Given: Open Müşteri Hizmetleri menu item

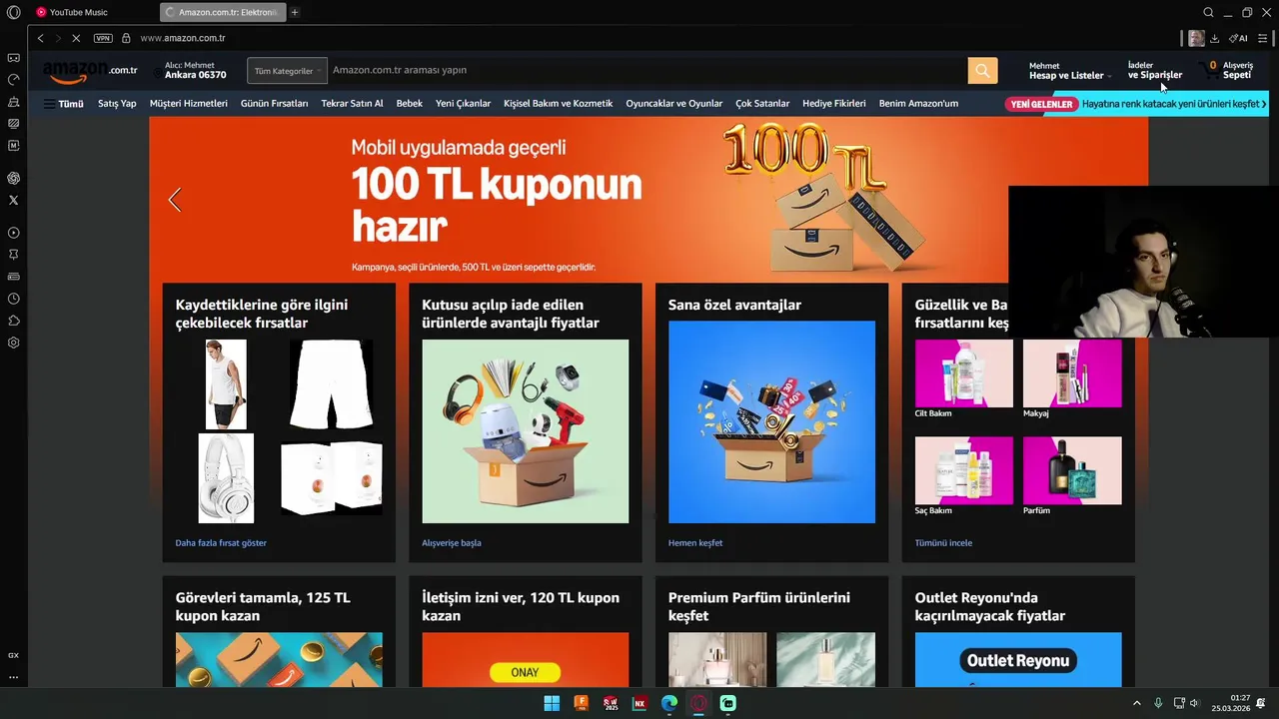Looking at the screenshot, I should pos(188,104).
